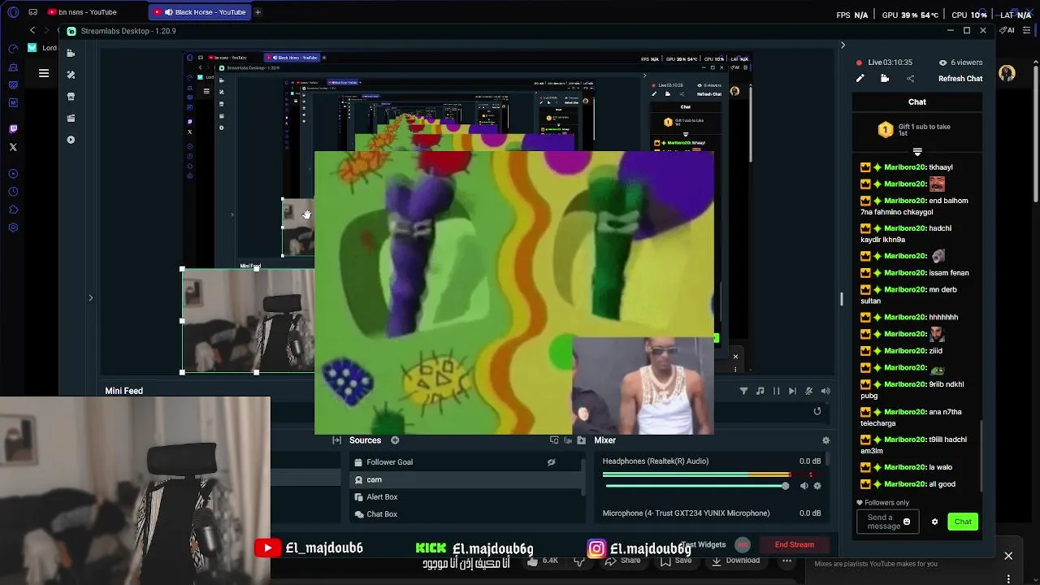
Task: Open Mixer advanced settings gear
Action: (x=825, y=440)
